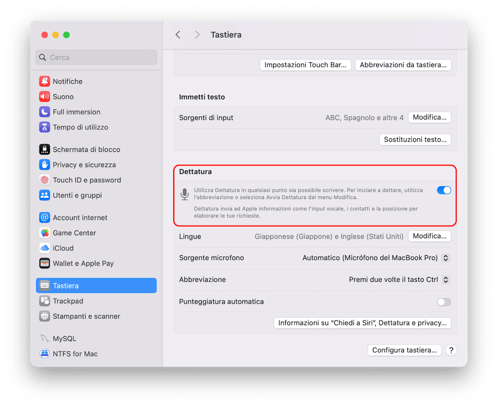Click the Abbreviazioni da tastiera button
The image size is (498, 407).
click(x=403, y=65)
